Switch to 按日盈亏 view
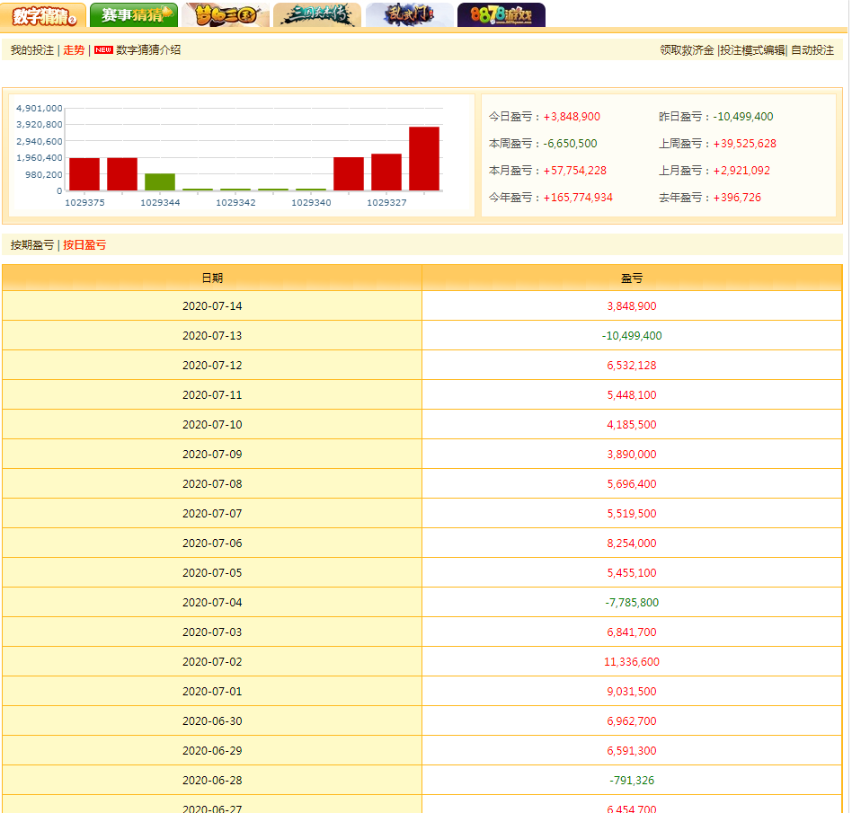852x813 pixels. point(84,245)
